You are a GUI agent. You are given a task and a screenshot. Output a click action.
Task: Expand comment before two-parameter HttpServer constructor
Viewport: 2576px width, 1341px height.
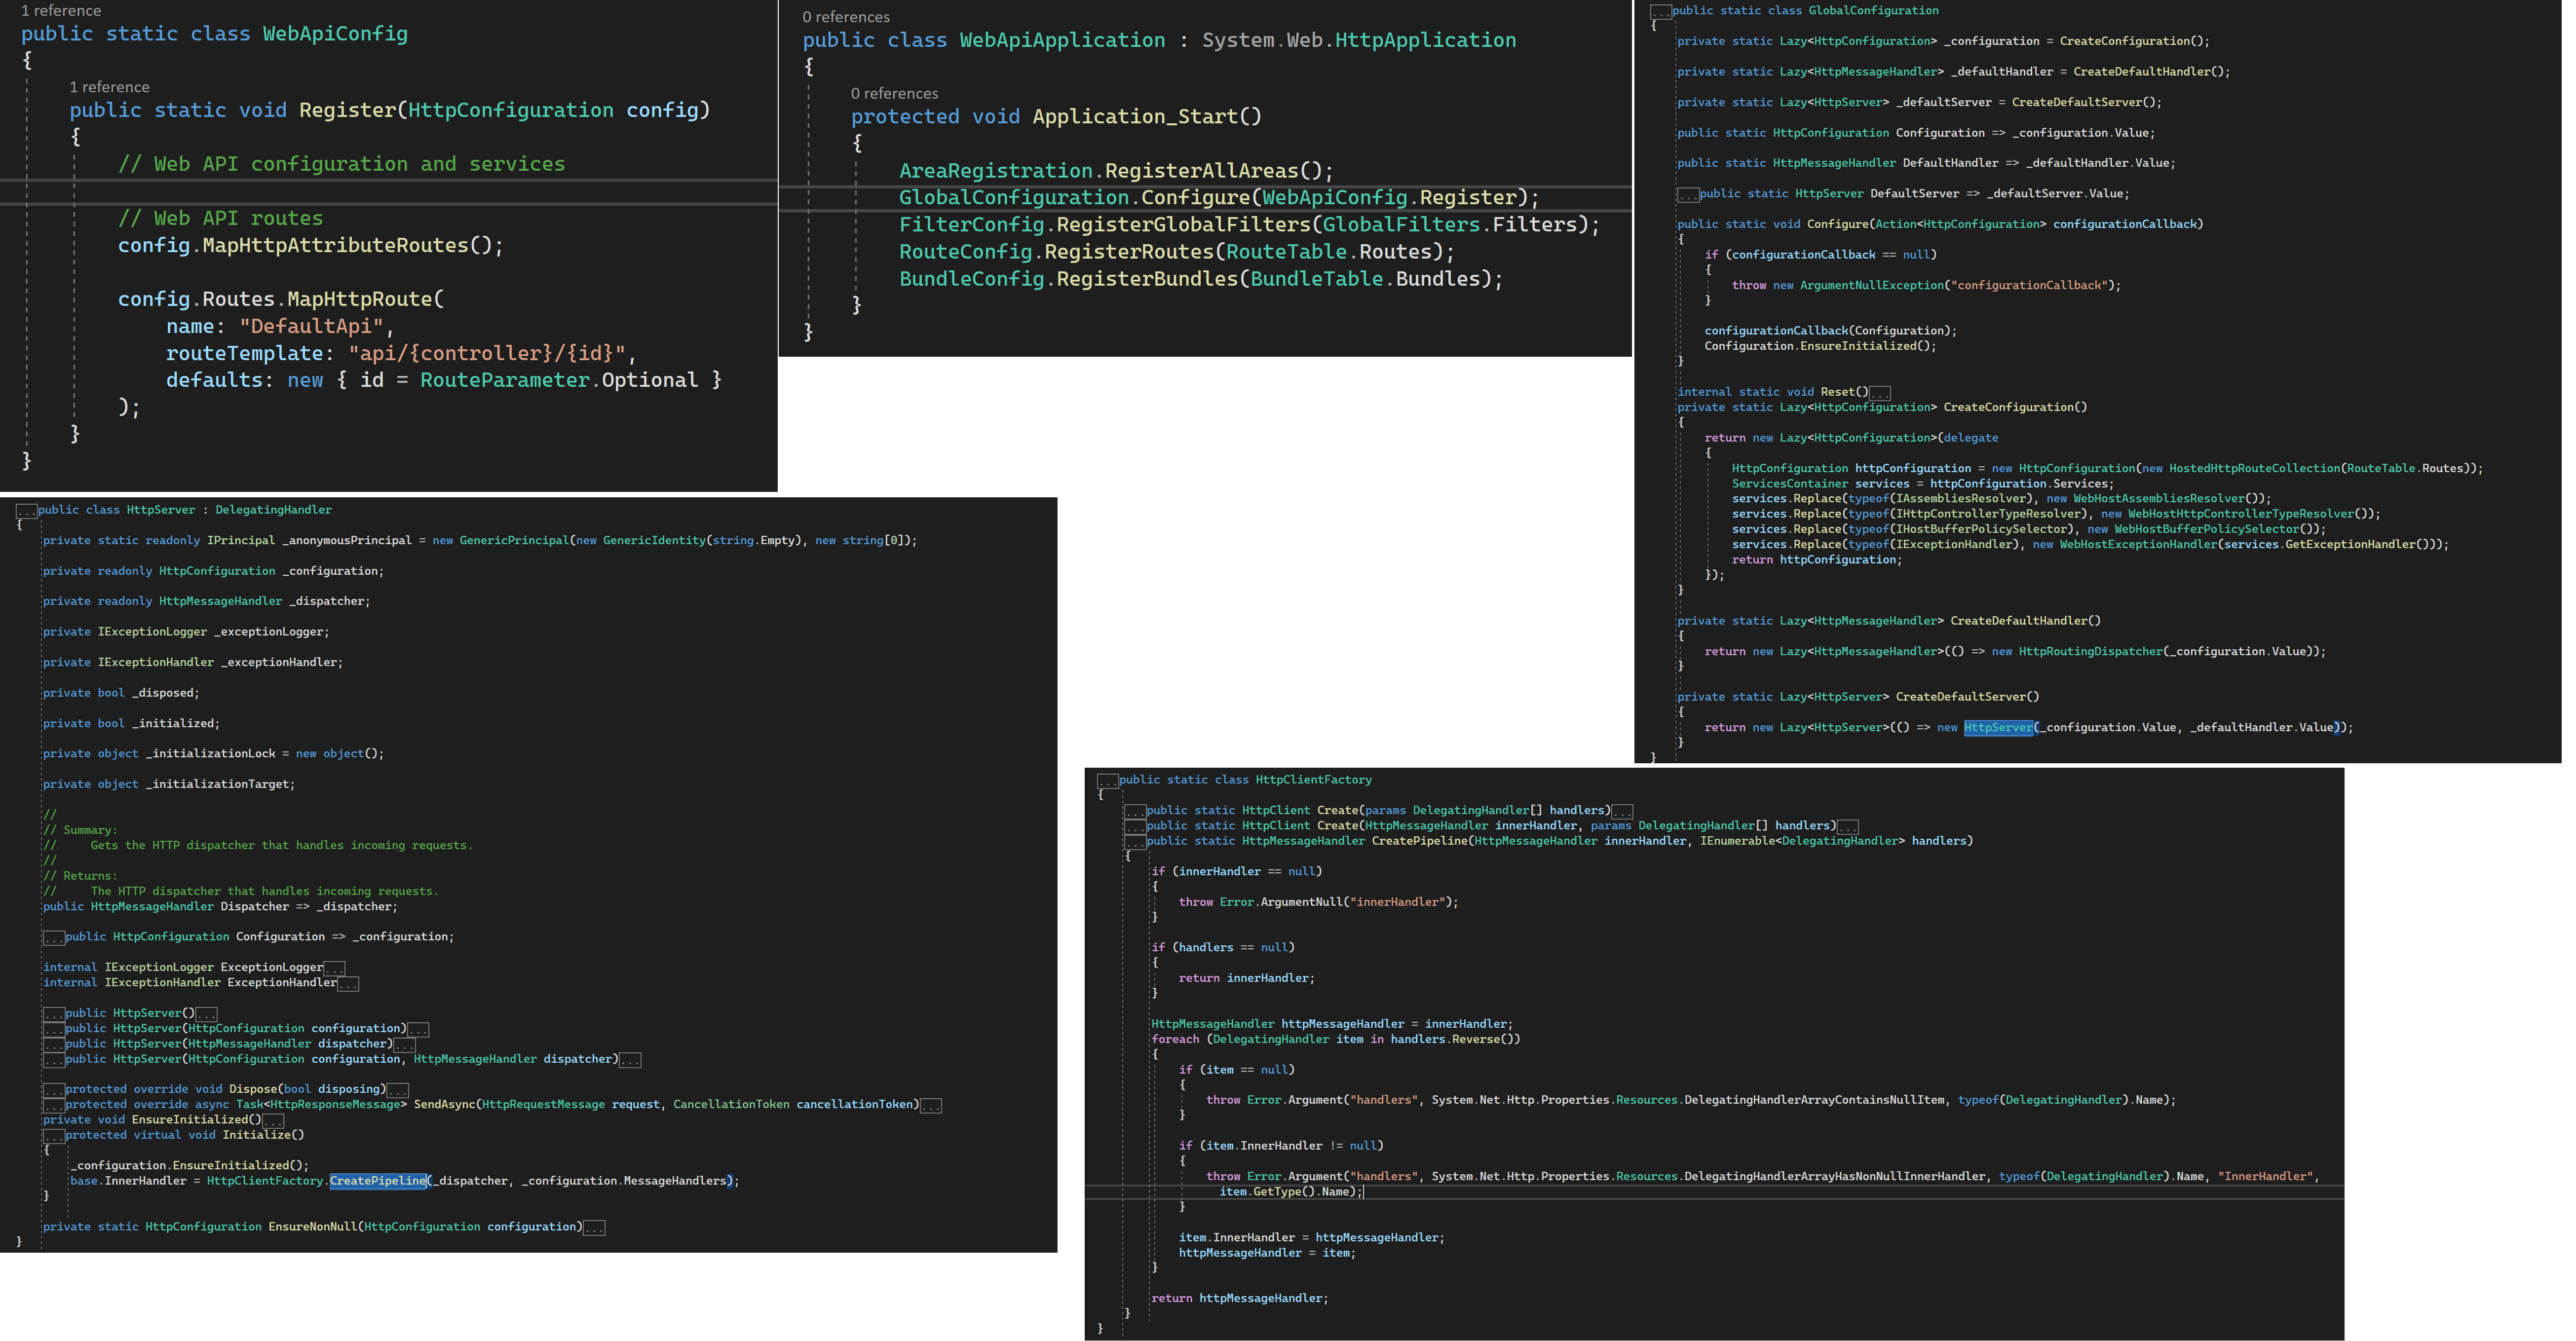54,1060
